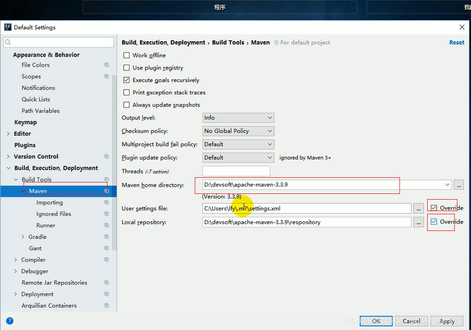Screen dimensions: 471x330
Task: Click project-level icon beside Runner
Action: (x=107, y=225)
